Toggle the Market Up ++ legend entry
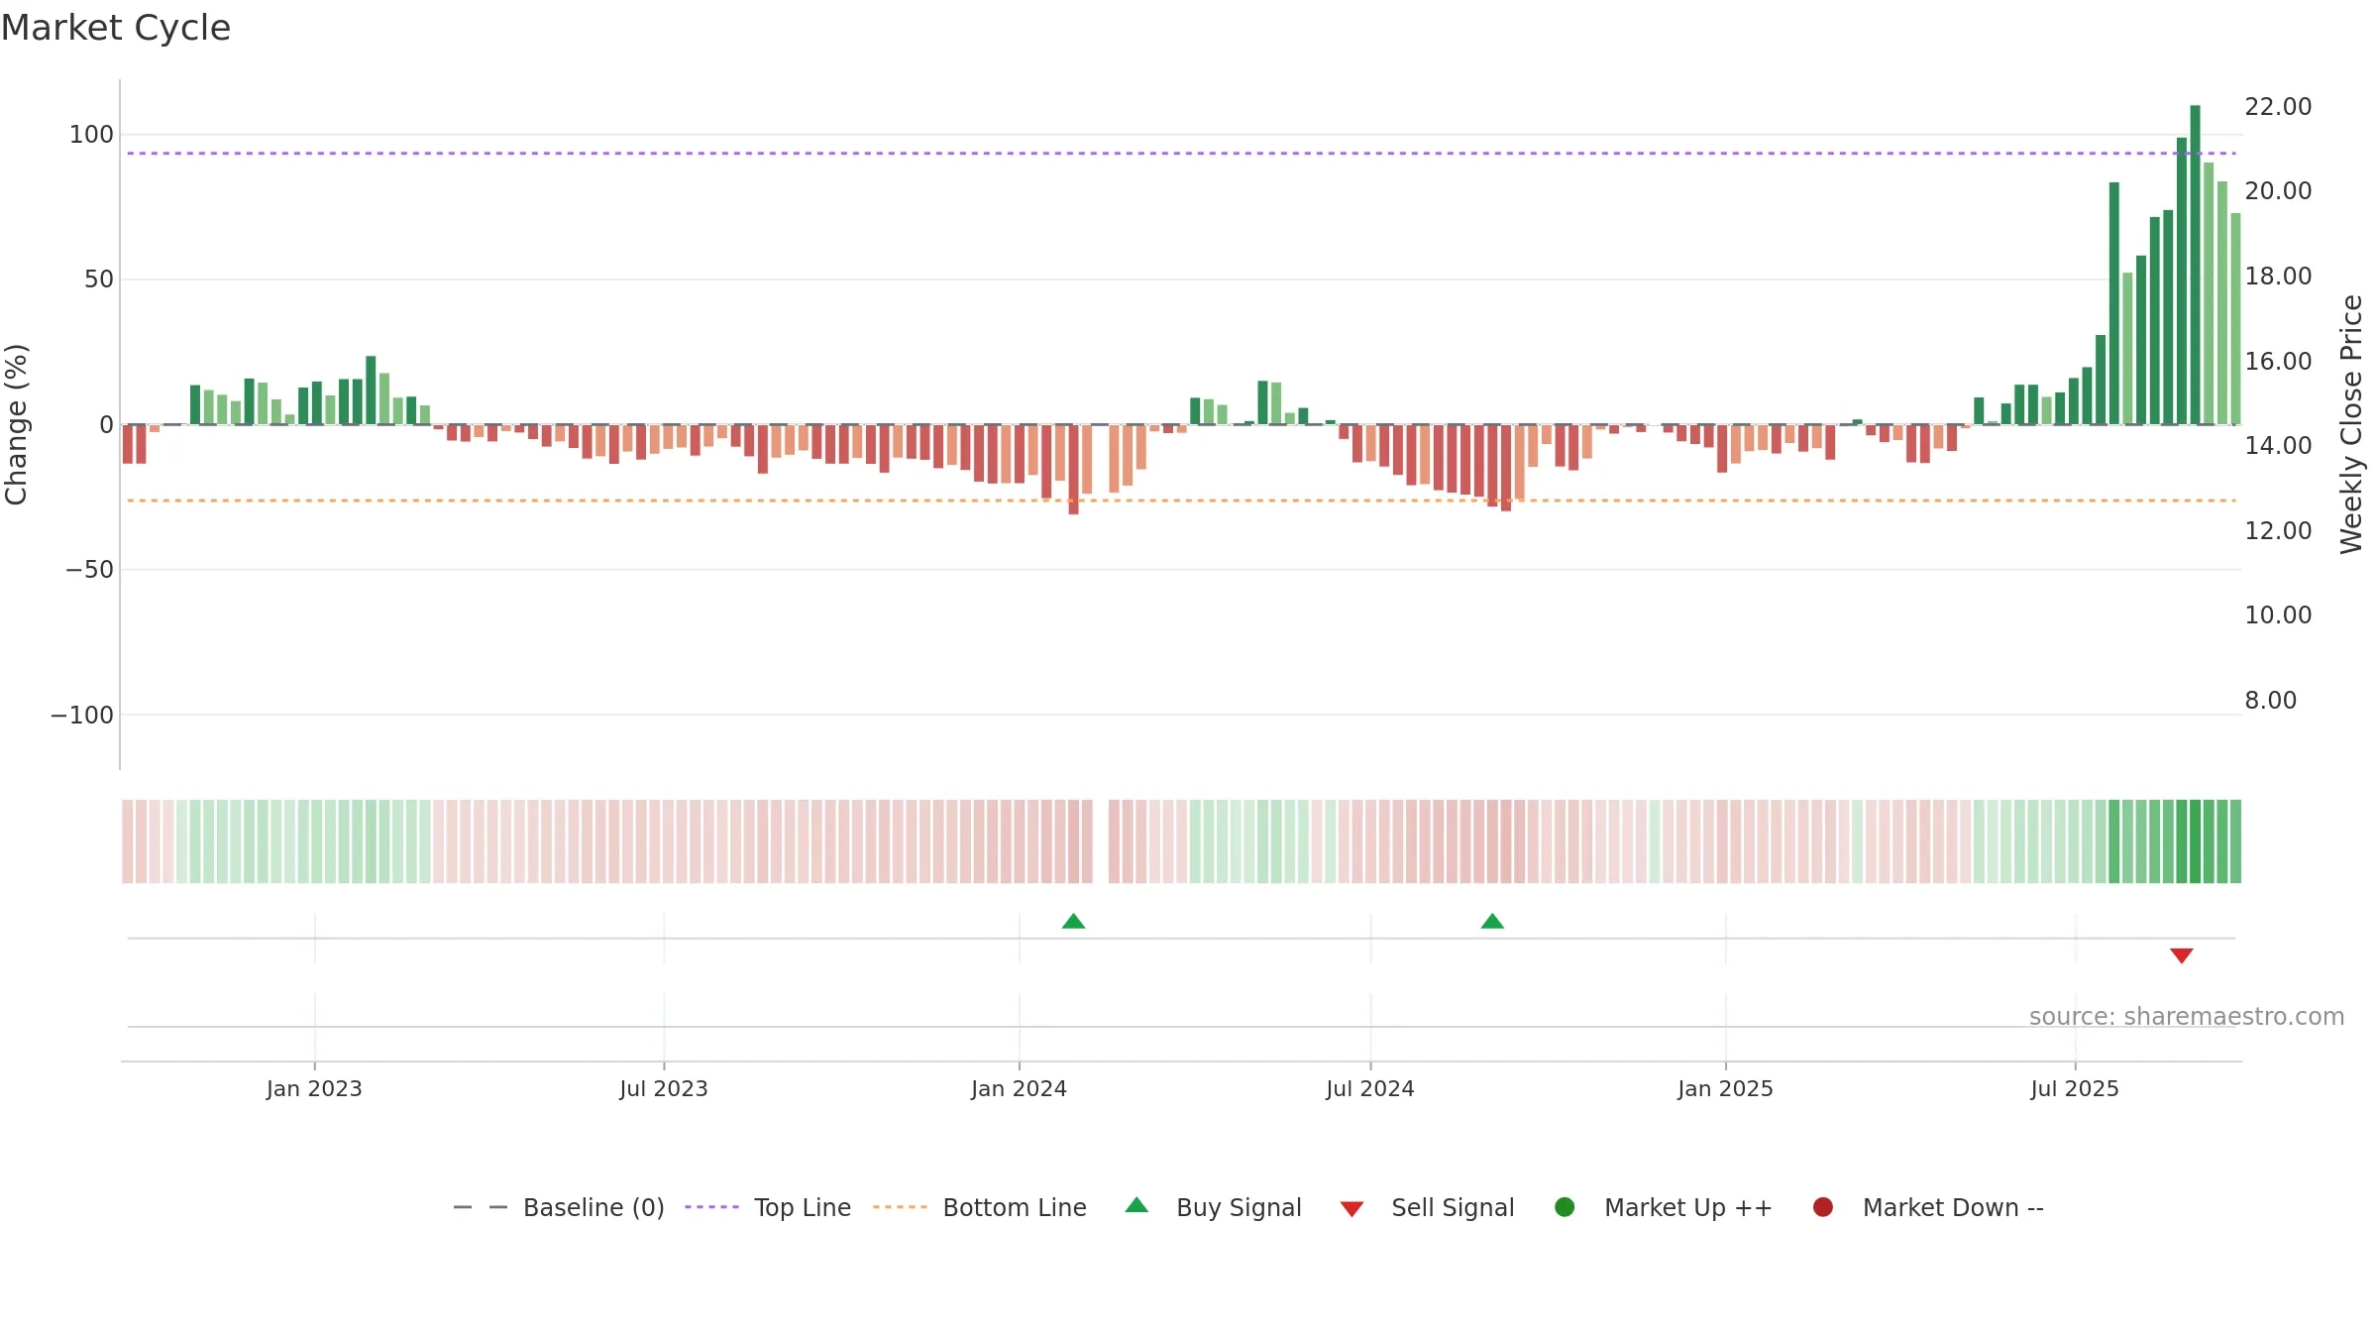Screen dimensions: 2378x1338 pyautogui.click(x=1664, y=1207)
